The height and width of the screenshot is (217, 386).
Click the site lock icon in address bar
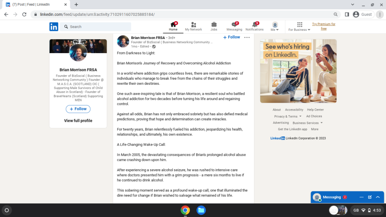click(36, 15)
